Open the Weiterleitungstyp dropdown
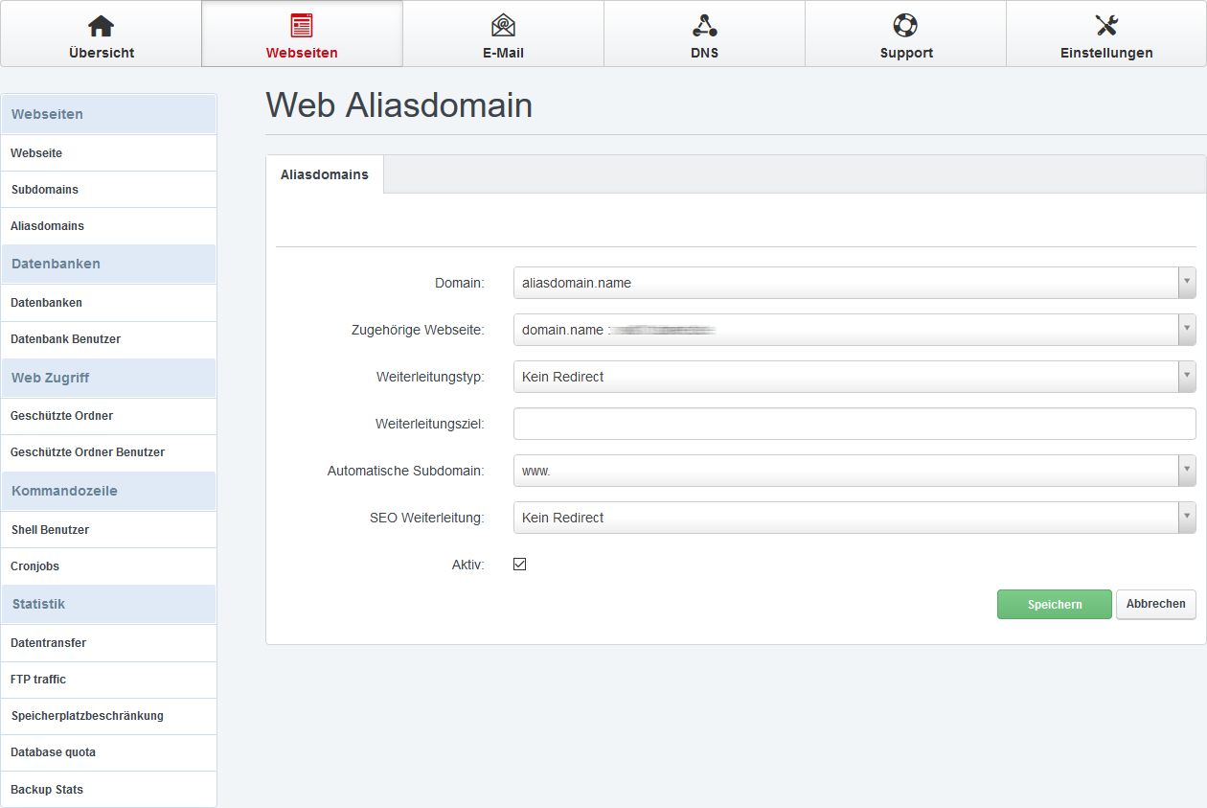The width and height of the screenshot is (1207, 808). pyautogui.click(x=854, y=377)
